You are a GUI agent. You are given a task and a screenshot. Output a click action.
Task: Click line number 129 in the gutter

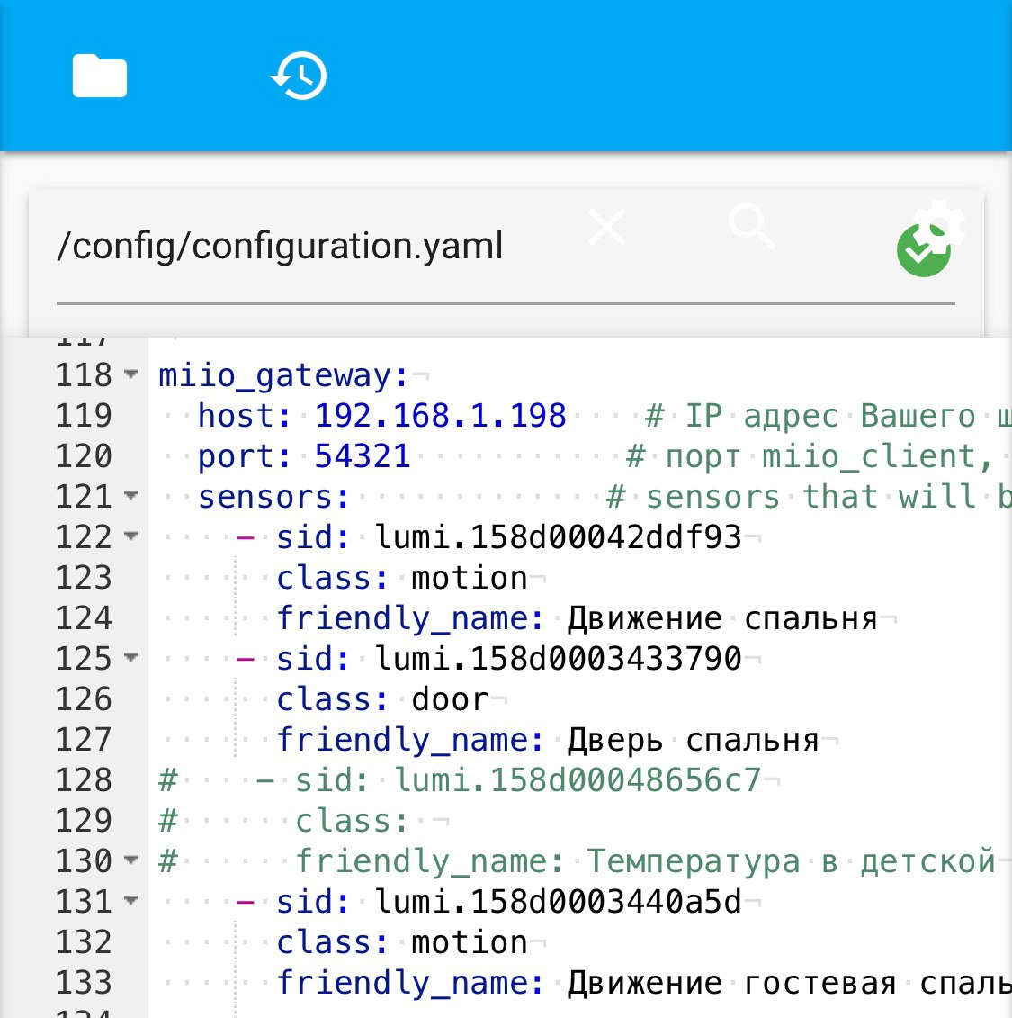pyautogui.click(x=84, y=821)
